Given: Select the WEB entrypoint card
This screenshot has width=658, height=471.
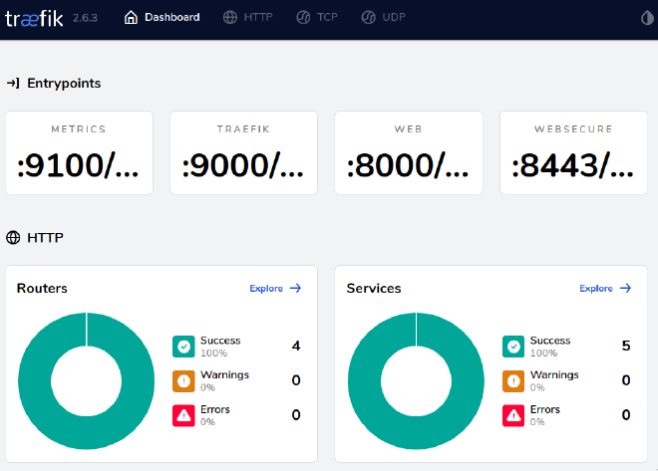Looking at the screenshot, I should [x=409, y=152].
